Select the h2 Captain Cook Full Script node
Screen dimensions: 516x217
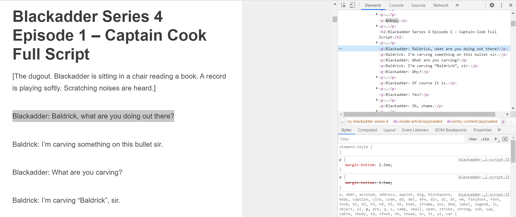[438, 34]
